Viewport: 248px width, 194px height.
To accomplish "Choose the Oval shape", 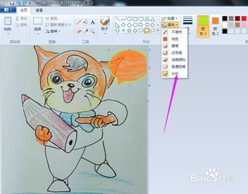I will pyautogui.click(x=129, y=19).
